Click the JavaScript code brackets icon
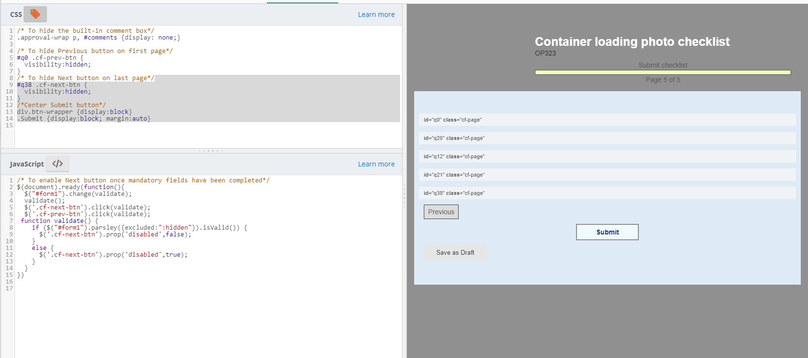 58,164
